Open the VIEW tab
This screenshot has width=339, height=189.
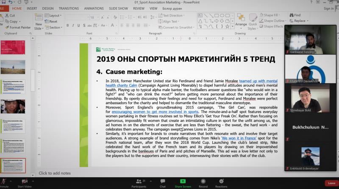pyautogui.click(x=153, y=8)
